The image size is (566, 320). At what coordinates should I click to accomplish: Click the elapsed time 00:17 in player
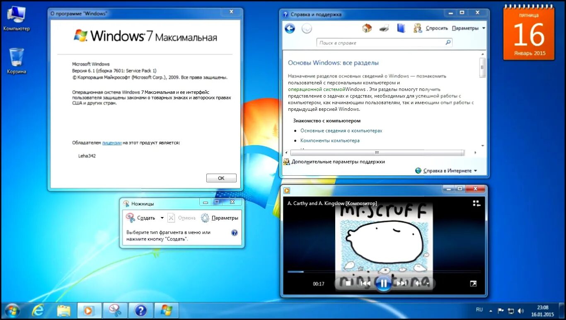click(319, 284)
